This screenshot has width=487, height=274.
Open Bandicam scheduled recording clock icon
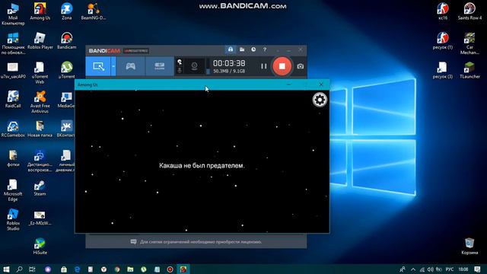[253, 49]
